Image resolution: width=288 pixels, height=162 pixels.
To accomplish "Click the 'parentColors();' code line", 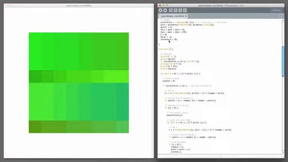I will pyautogui.click(x=175, y=115).
